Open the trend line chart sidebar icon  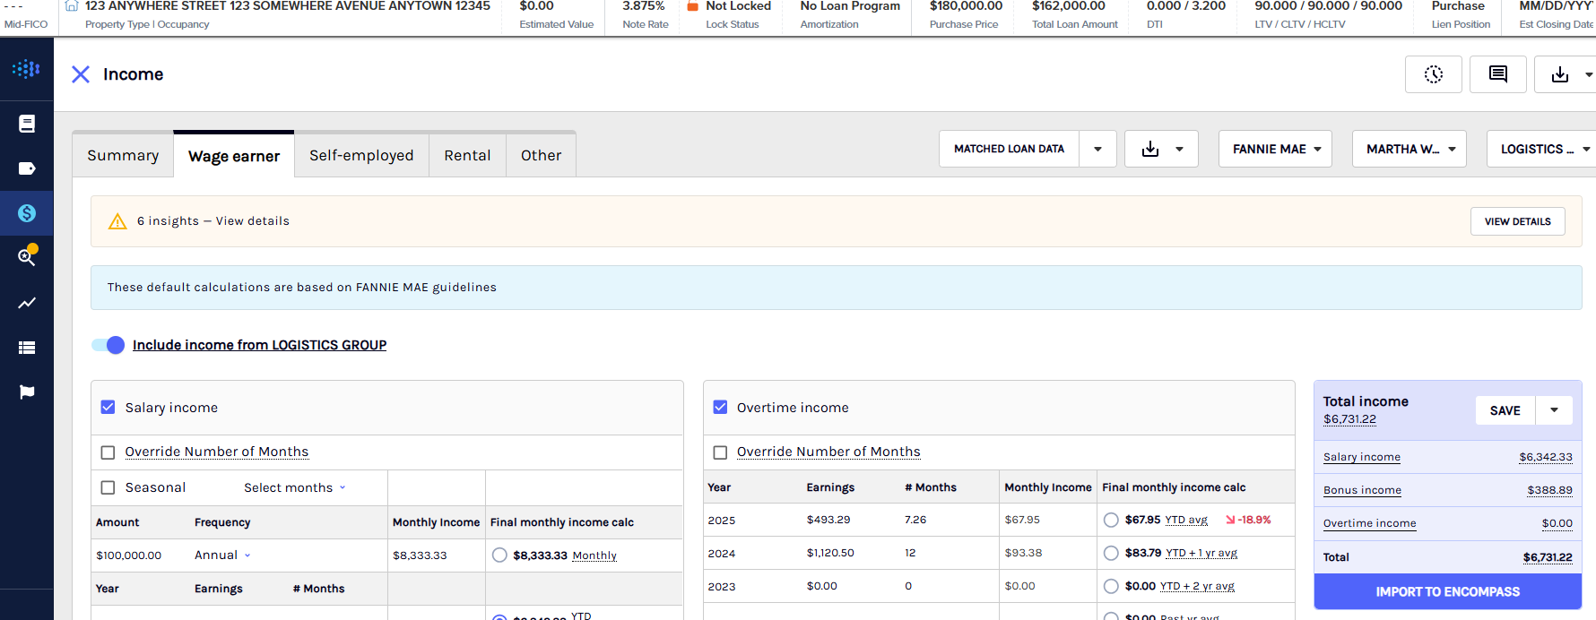[x=27, y=303]
